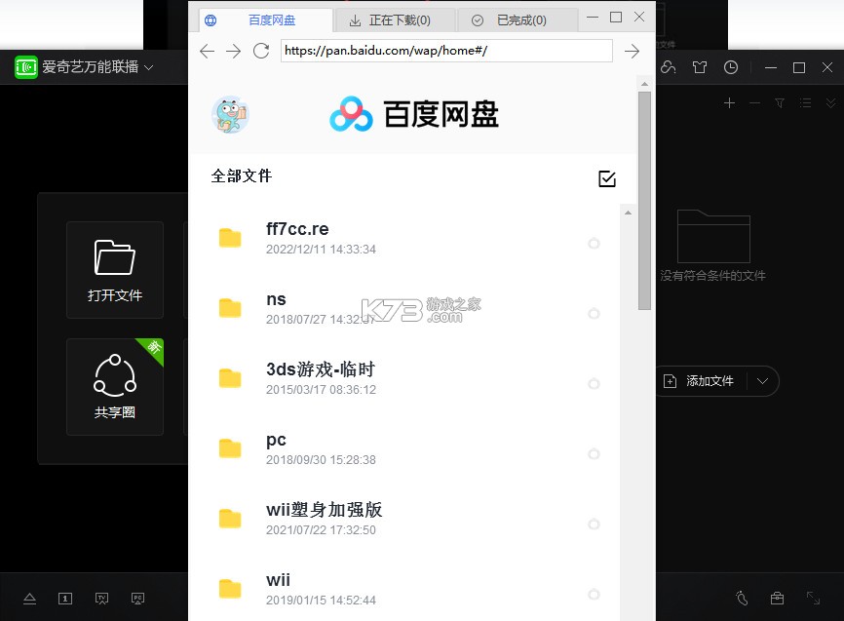Click the browser address bar URL field
The height and width of the screenshot is (621, 844).
[446, 51]
